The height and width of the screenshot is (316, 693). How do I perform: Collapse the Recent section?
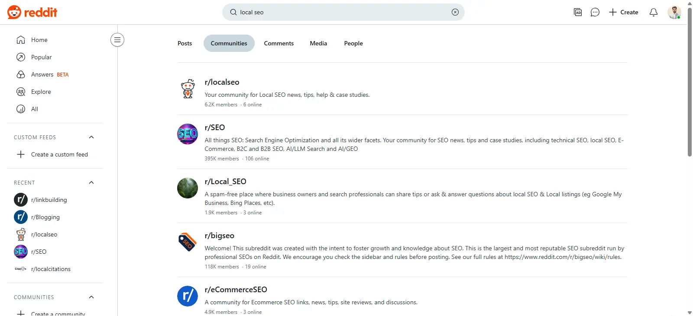click(x=91, y=182)
